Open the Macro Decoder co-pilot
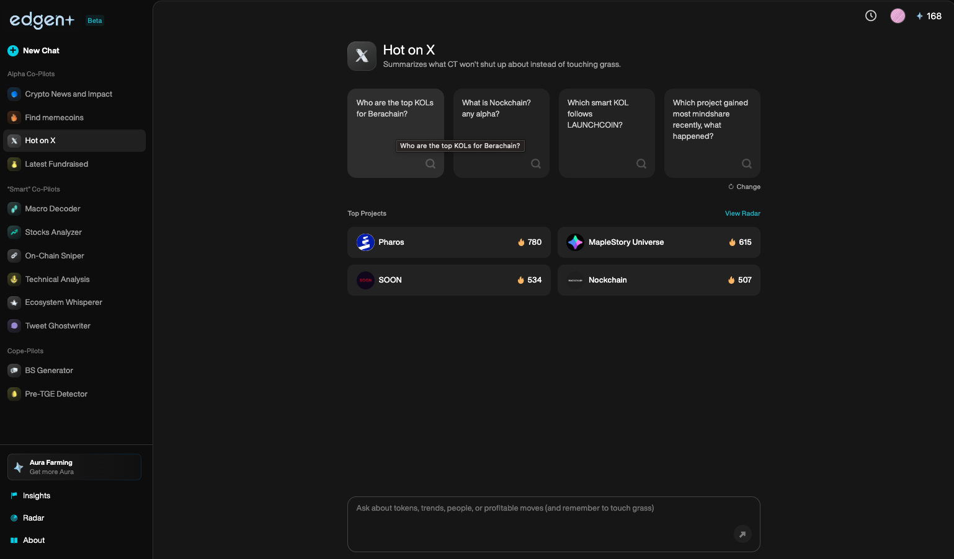 [x=53, y=209]
